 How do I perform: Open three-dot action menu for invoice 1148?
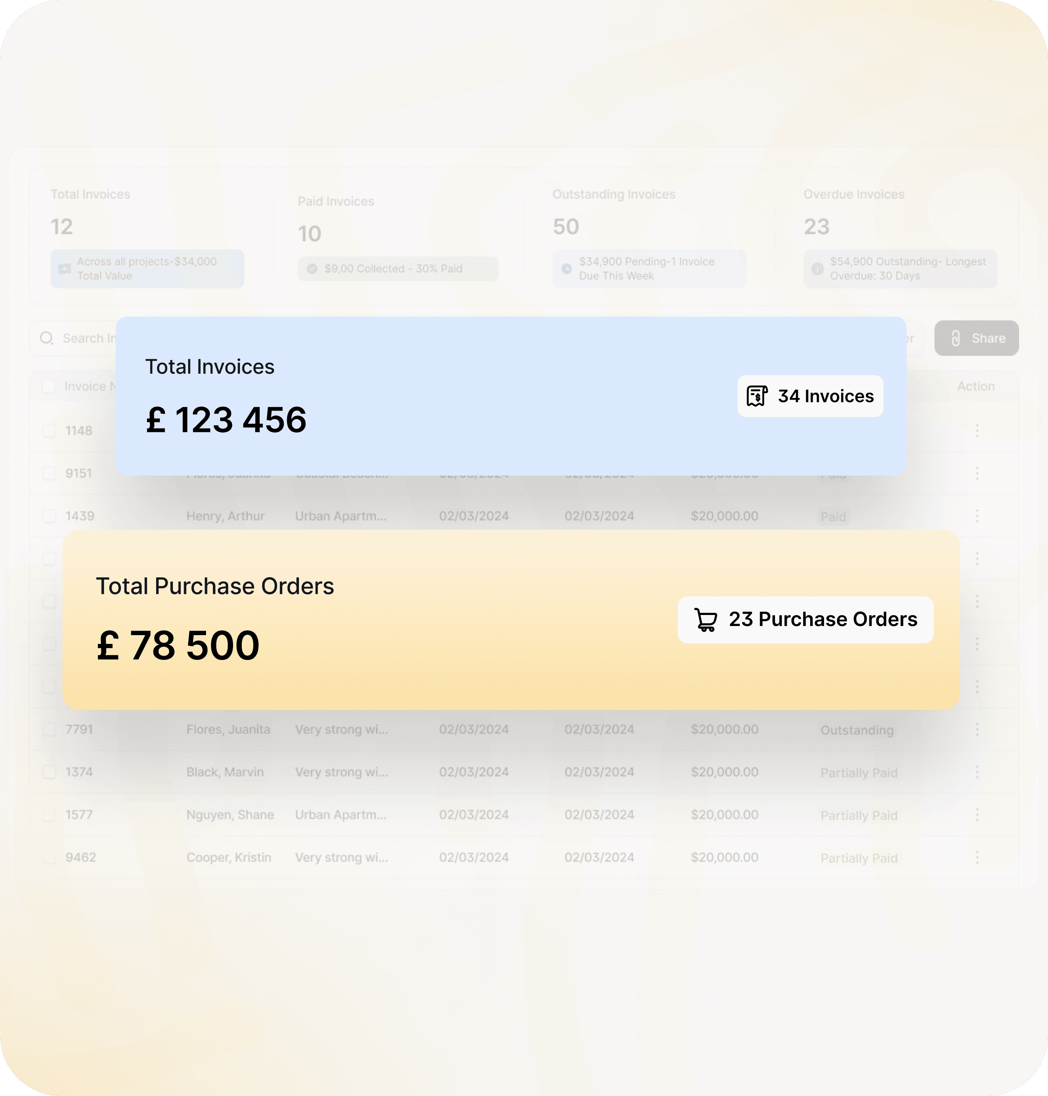coord(977,430)
